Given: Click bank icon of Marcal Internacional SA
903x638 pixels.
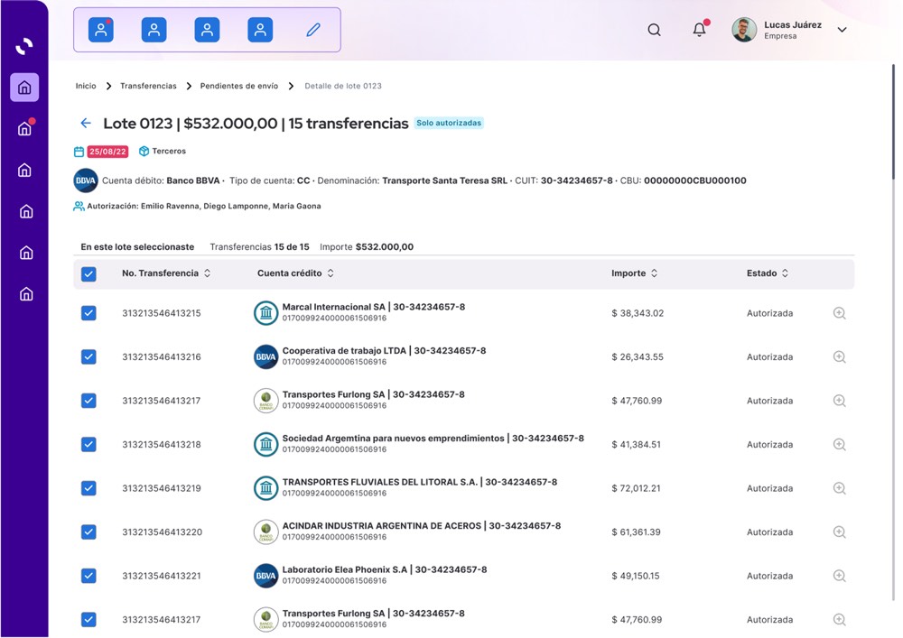Looking at the screenshot, I should (x=266, y=313).
